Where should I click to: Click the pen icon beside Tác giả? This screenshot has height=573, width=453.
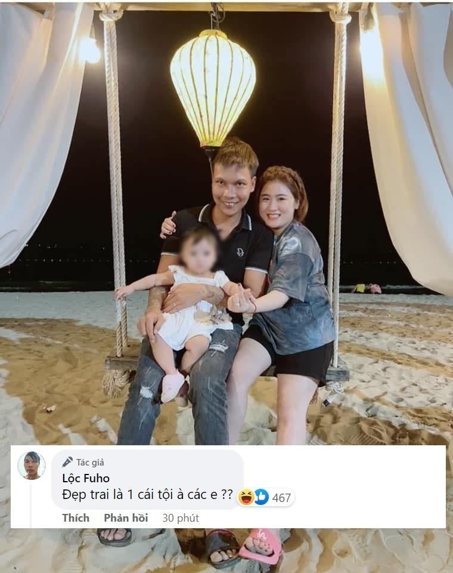(x=67, y=462)
